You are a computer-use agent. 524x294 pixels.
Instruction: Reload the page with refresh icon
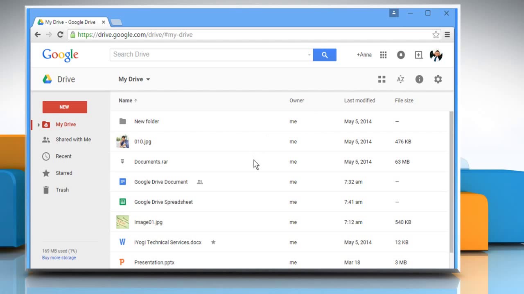60,35
